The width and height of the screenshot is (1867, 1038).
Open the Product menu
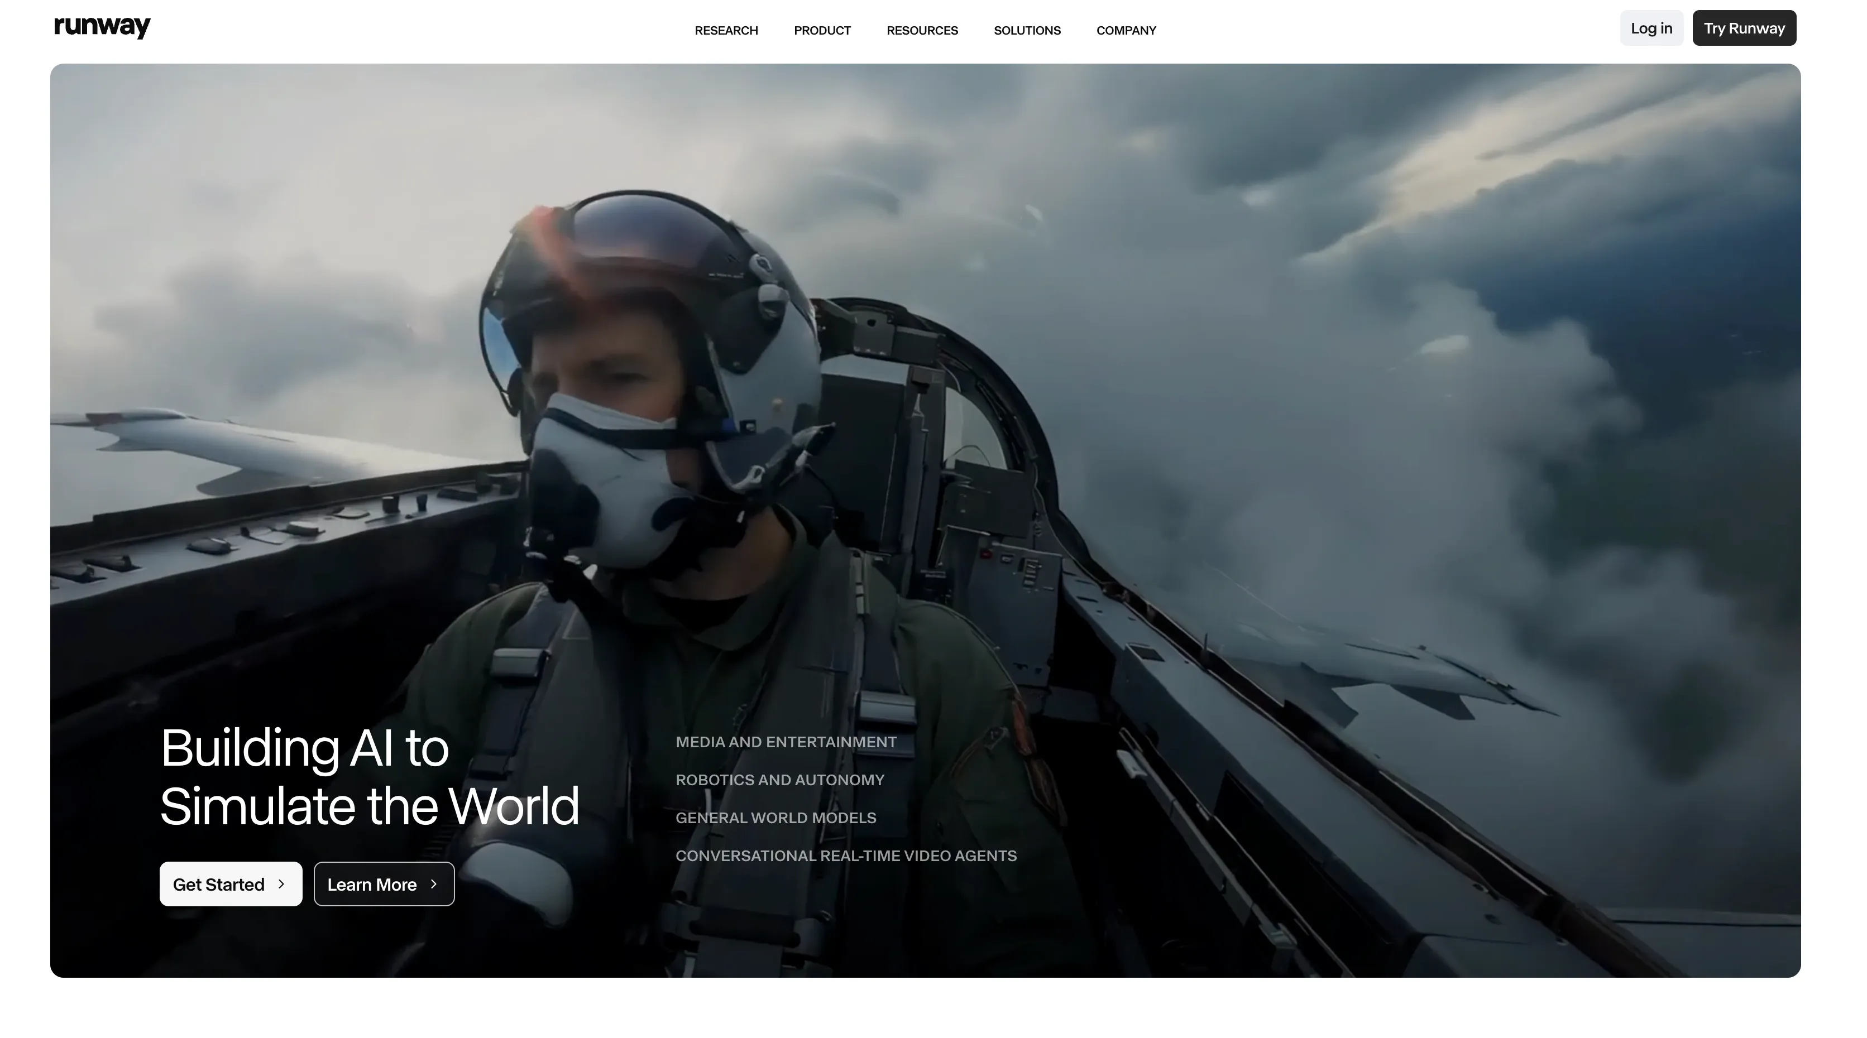(x=822, y=31)
